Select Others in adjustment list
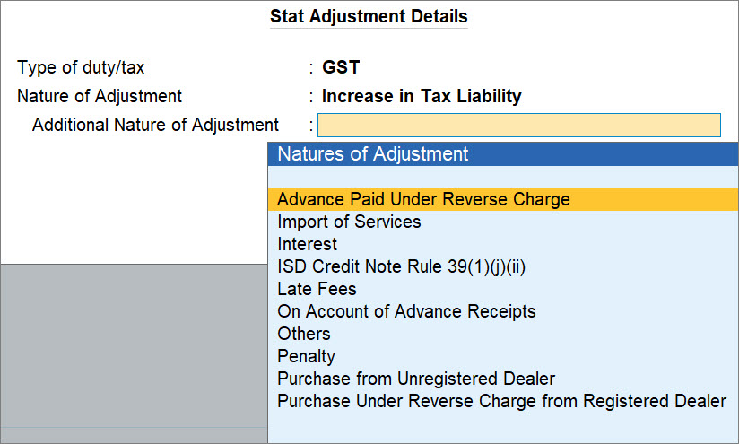The image size is (739, 444). point(503,334)
